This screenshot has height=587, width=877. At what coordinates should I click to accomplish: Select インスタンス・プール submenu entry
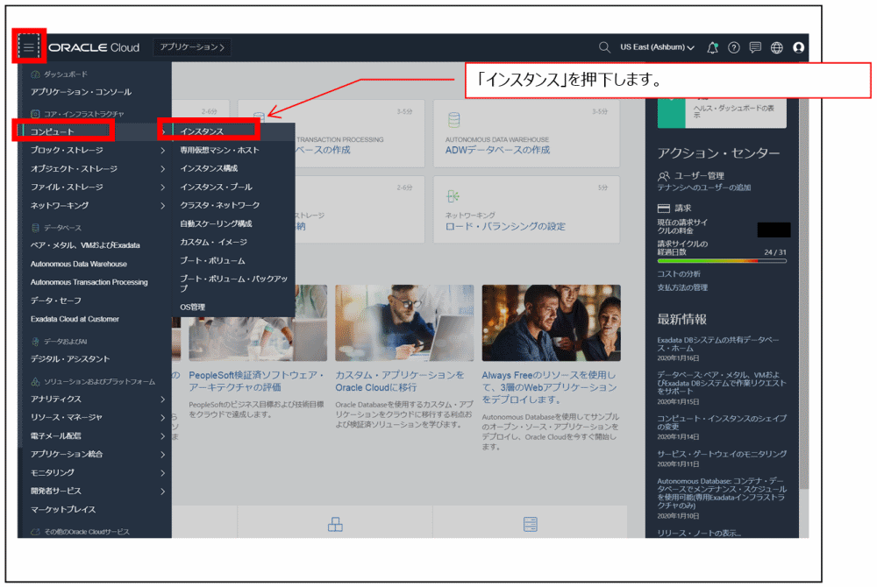[216, 187]
